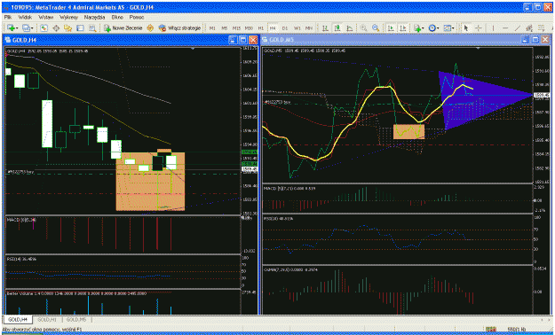Launch MetaEditor via the yellow diamond icon
Image resolution: width=555 pixels, height=335 pixels.
click(150, 28)
